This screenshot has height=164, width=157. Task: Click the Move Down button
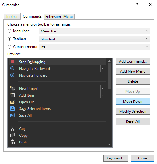pos(133,101)
